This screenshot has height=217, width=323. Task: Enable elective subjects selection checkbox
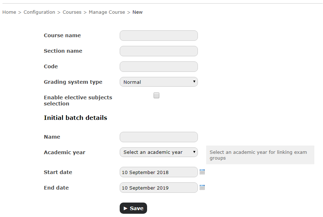point(156,95)
